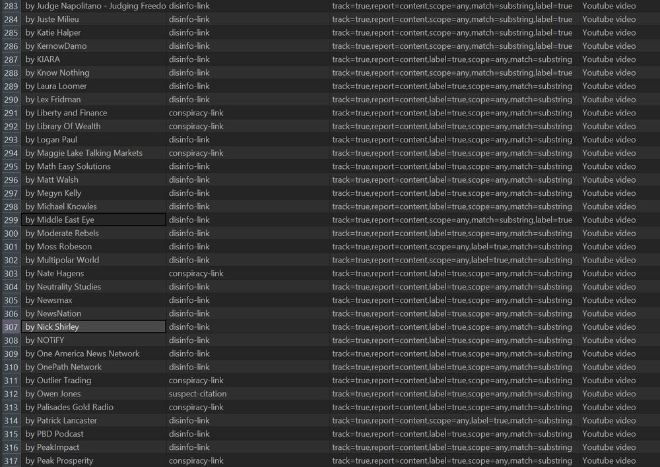Viewport: 660px width, 467px height.
Task: Select the 'by Outlier Trading' cell
Action: click(94, 381)
